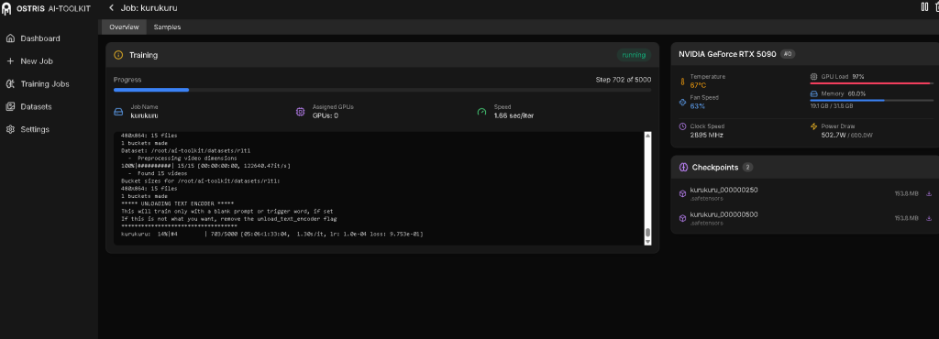Open Datasets in the sidebar
Screen dimensions: 939x339
click(36, 106)
